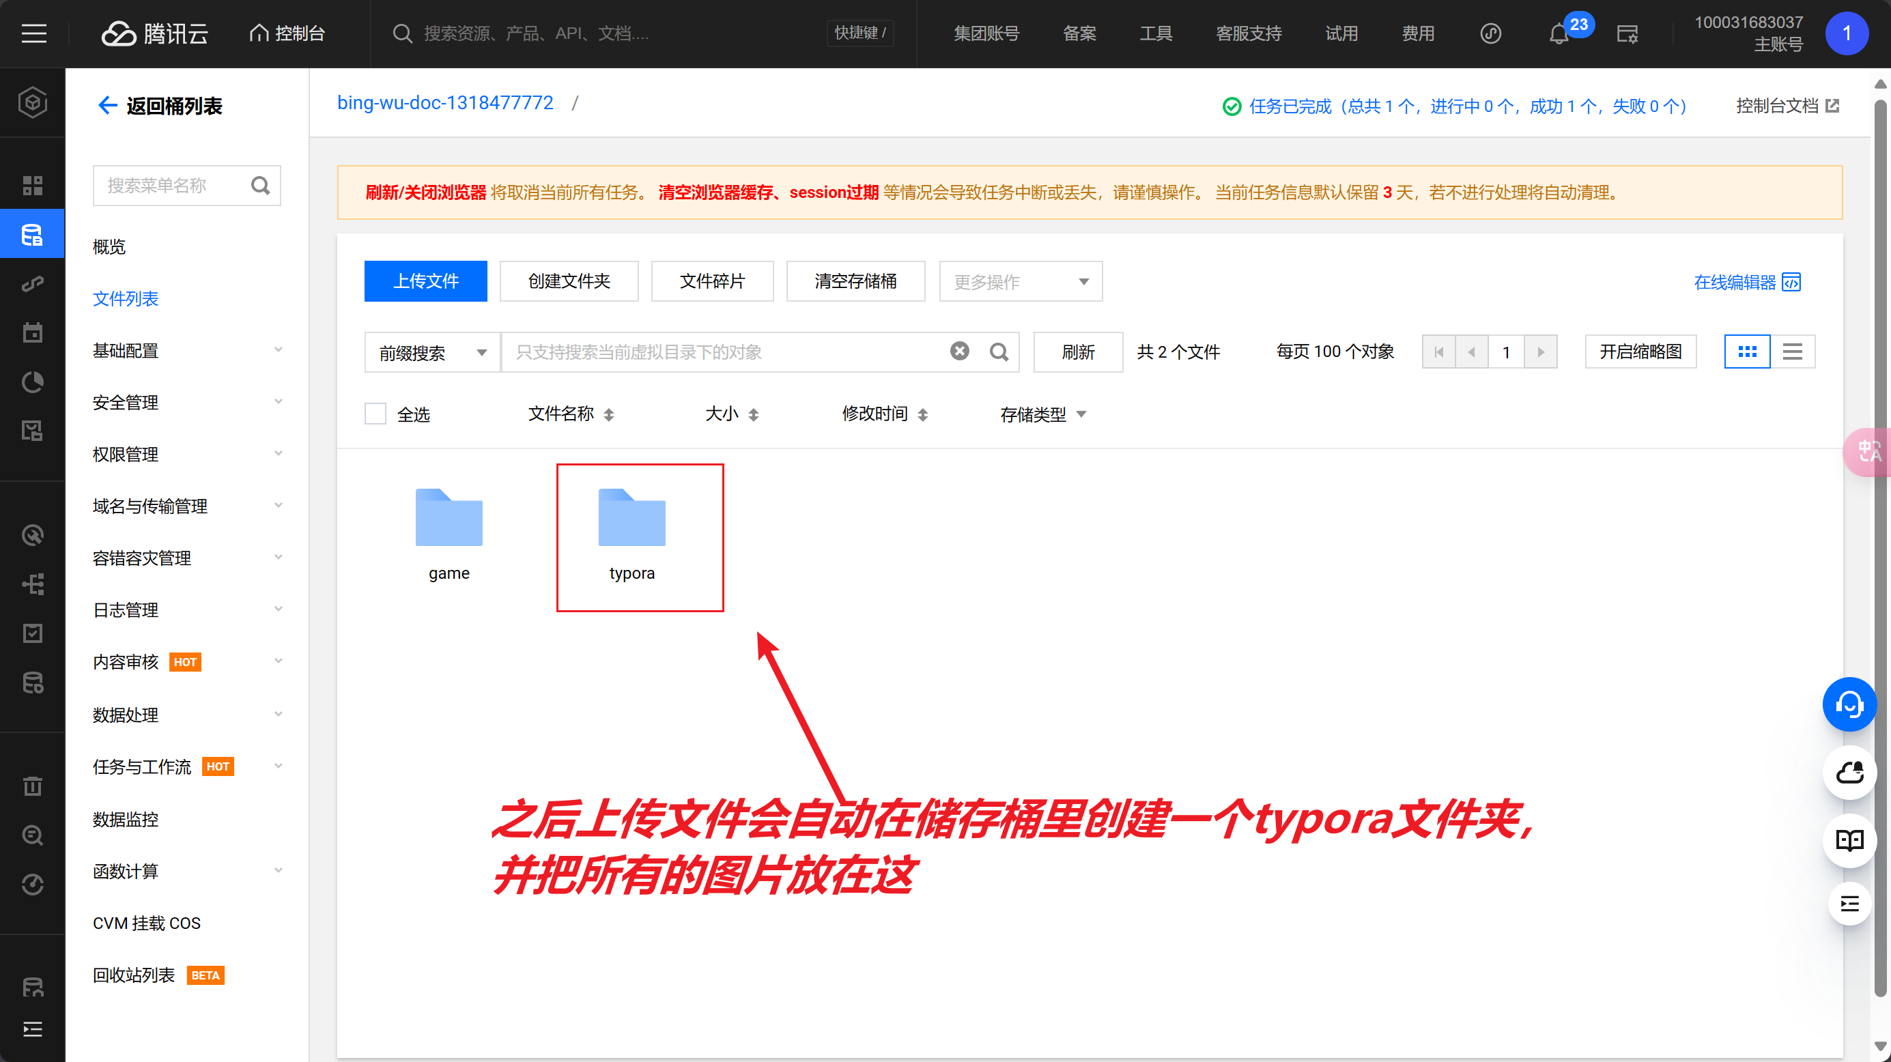Image resolution: width=1891 pixels, height=1062 pixels.
Task: Clear the search field with X icon
Action: tap(959, 351)
